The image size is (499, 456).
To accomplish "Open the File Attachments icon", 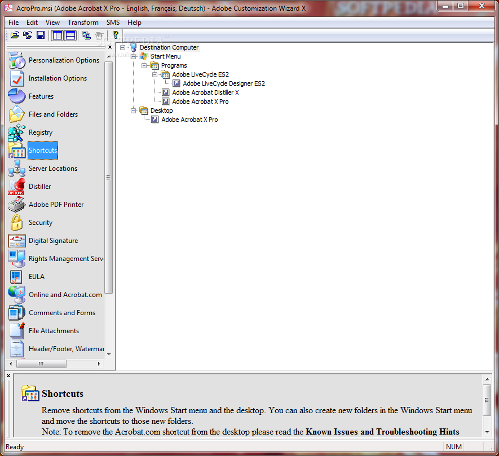I will [17, 331].
